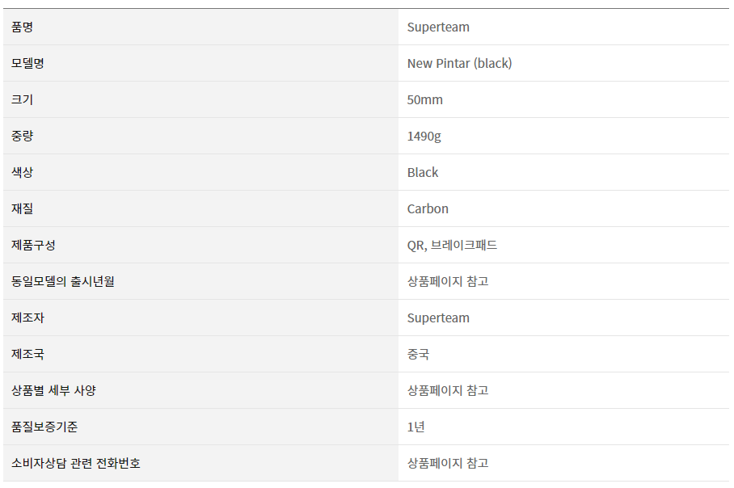The height and width of the screenshot is (488, 734).
Task: Select the 1년 warranty value
Action: (416, 427)
